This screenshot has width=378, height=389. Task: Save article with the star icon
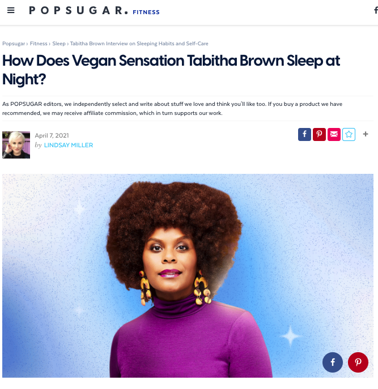[349, 134]
